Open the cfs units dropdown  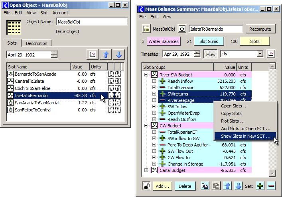(x=260, y=54)
